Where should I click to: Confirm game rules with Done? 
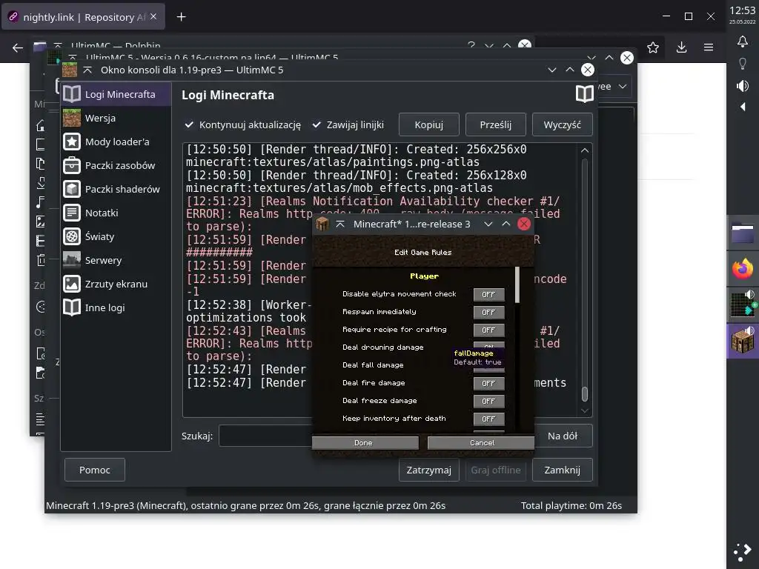365,443
